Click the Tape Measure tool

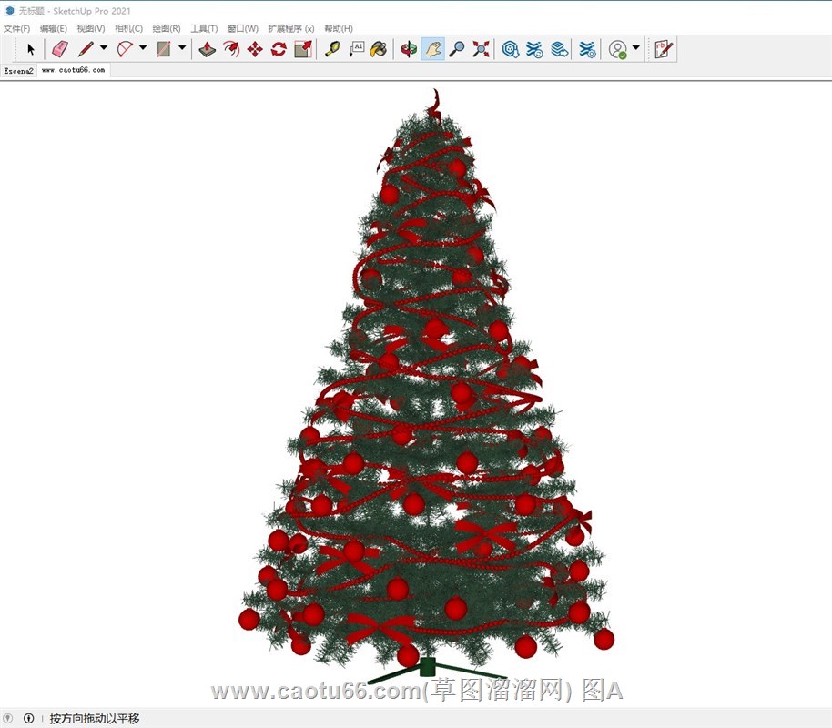332,49
